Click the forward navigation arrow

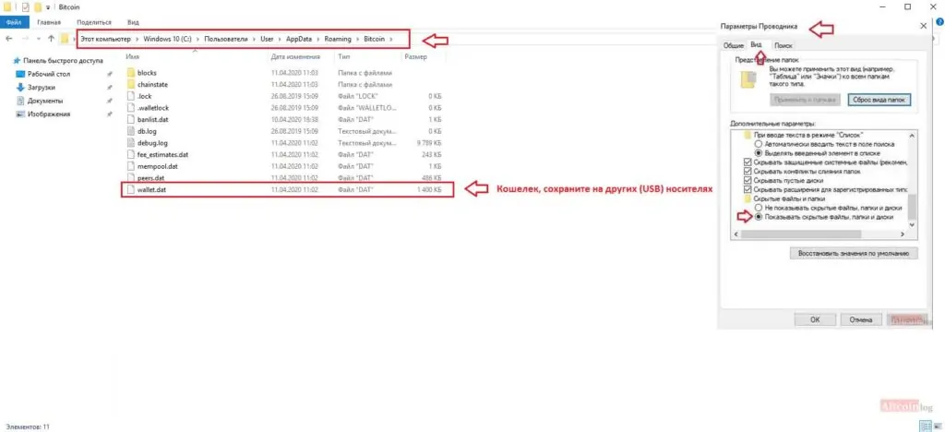tap(25, 39)
